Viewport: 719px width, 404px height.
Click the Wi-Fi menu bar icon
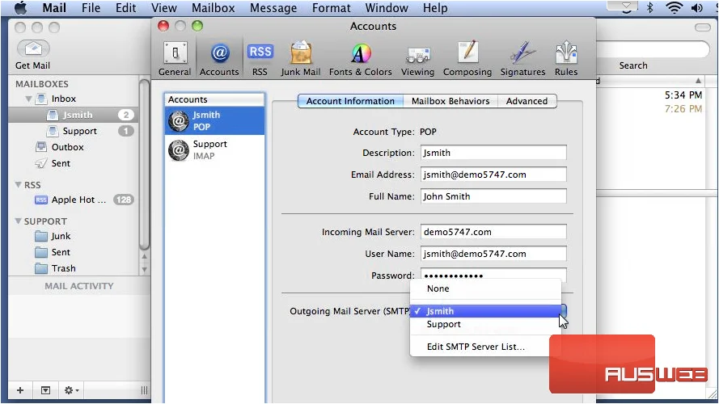674,7
